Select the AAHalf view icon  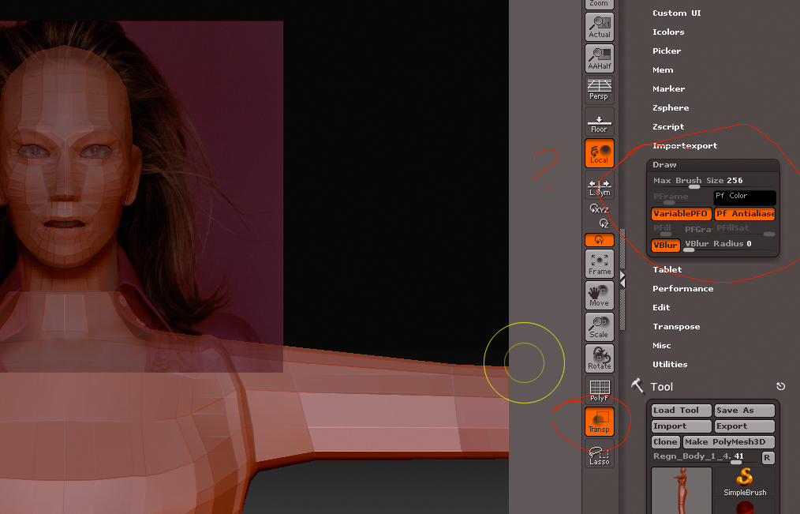600,58
